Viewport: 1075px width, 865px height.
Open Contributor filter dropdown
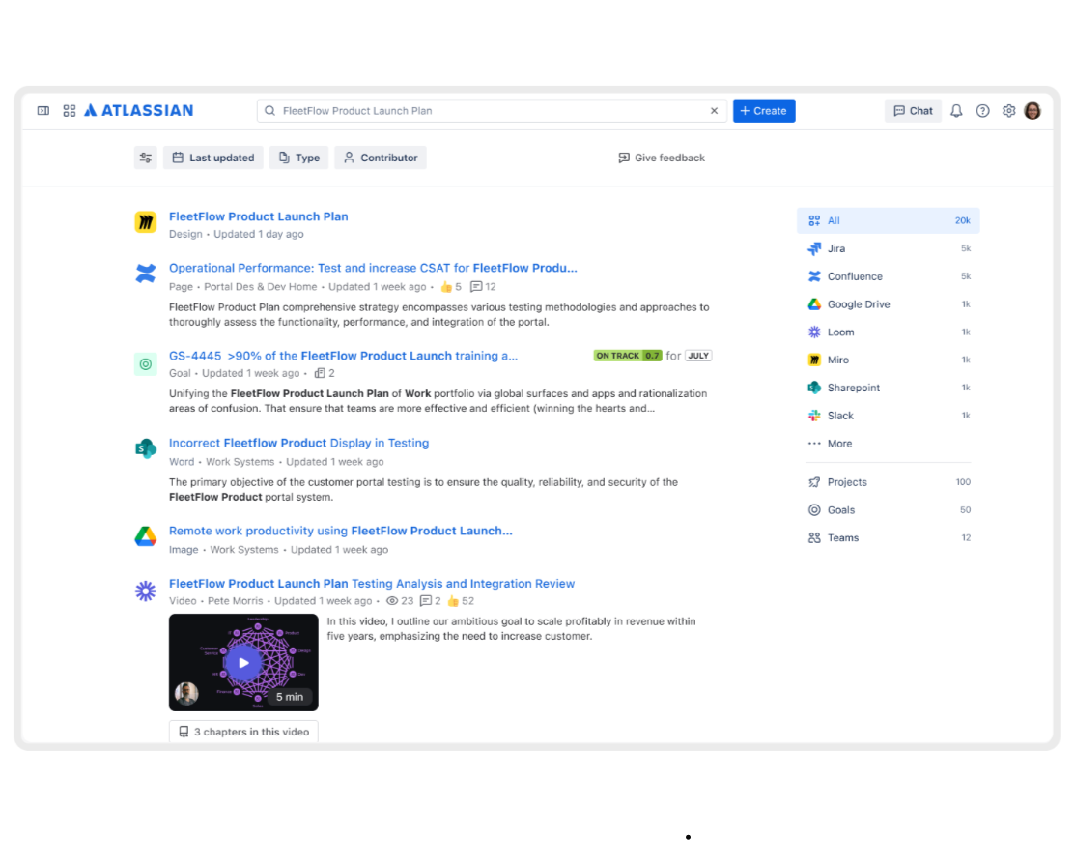click(381, 158)
